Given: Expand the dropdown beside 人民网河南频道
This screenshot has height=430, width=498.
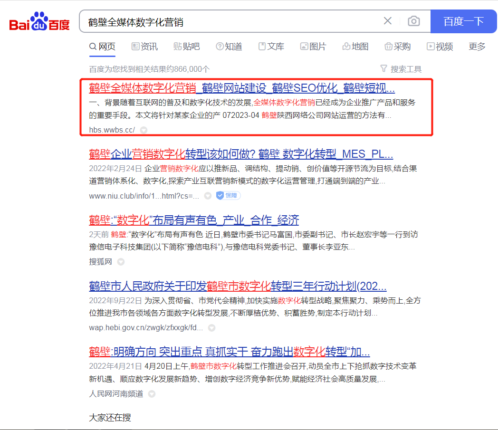Looking at the screenshot, I should [152, 394].
